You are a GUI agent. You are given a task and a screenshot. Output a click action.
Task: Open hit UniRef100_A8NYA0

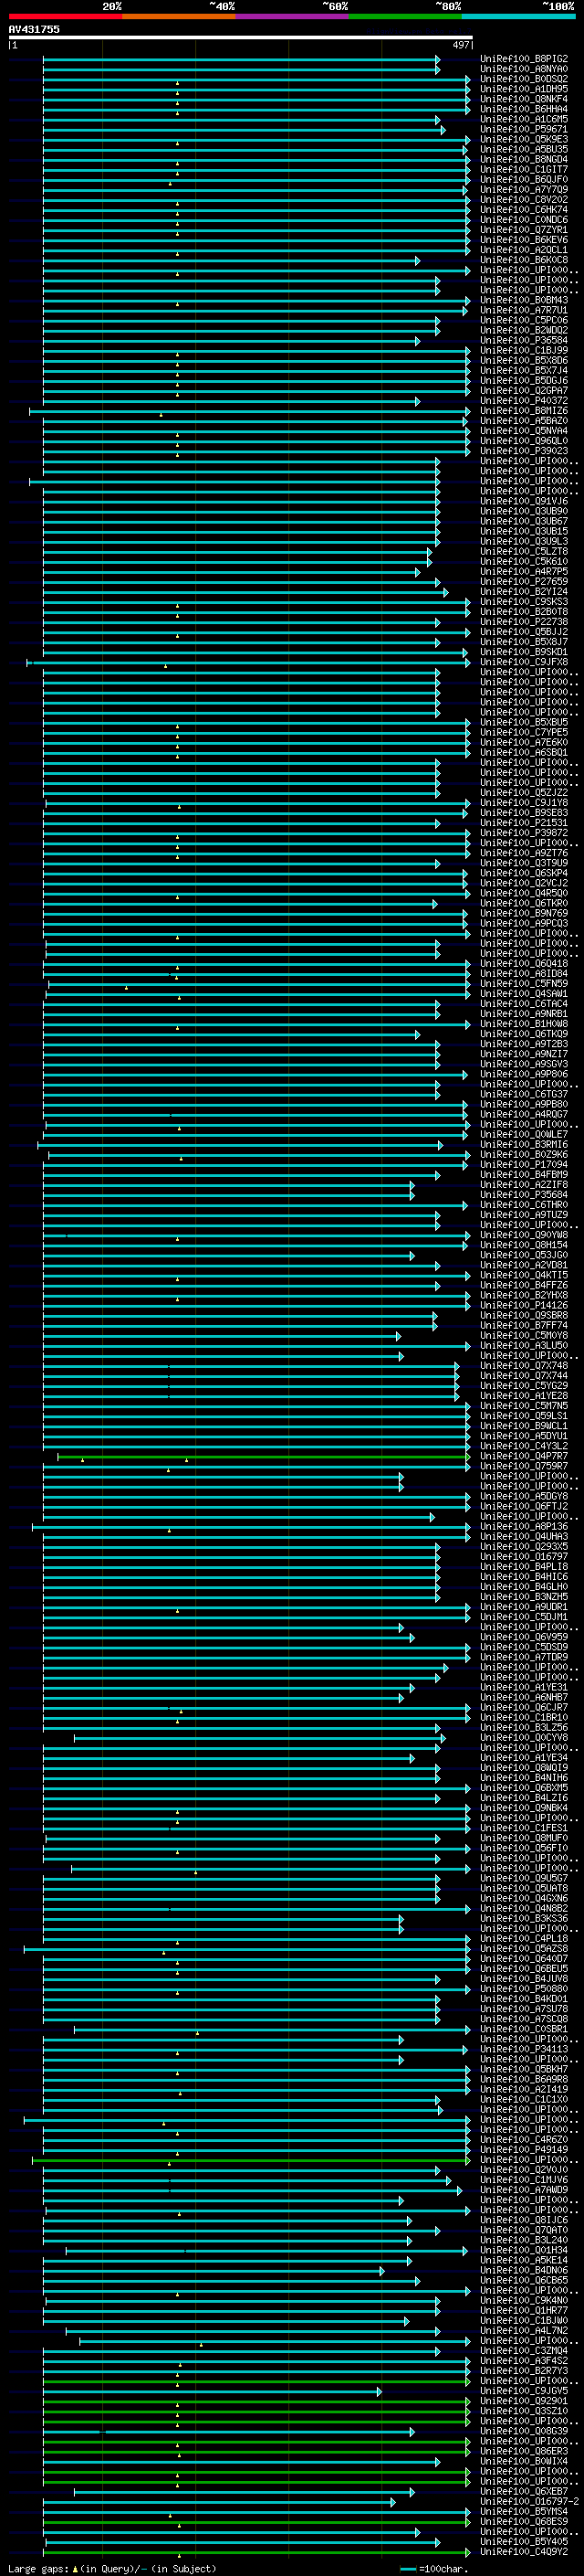click(524, 69)
